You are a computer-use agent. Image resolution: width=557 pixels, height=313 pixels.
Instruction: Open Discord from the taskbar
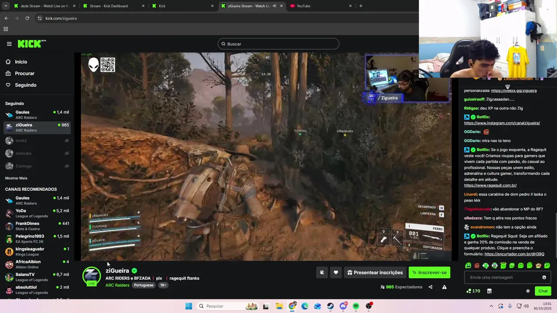tap(343, 306)
